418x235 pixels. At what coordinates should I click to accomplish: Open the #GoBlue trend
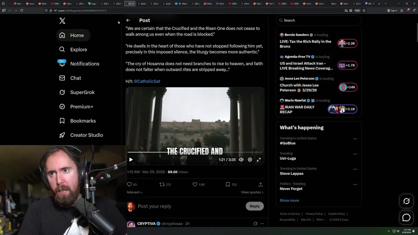pyautogui.click(x=288, y=143)
